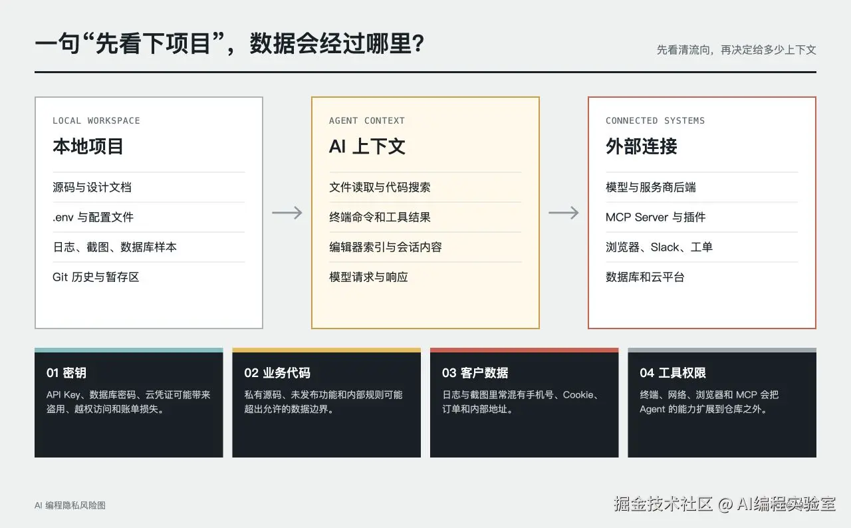Click the footer label “AI 编程隐私风险图”

(70, 505)
